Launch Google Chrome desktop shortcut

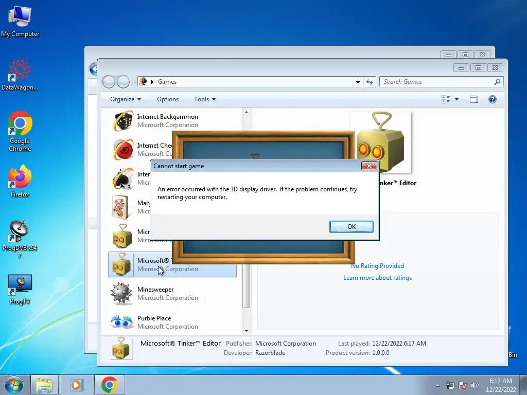(20, 131)
